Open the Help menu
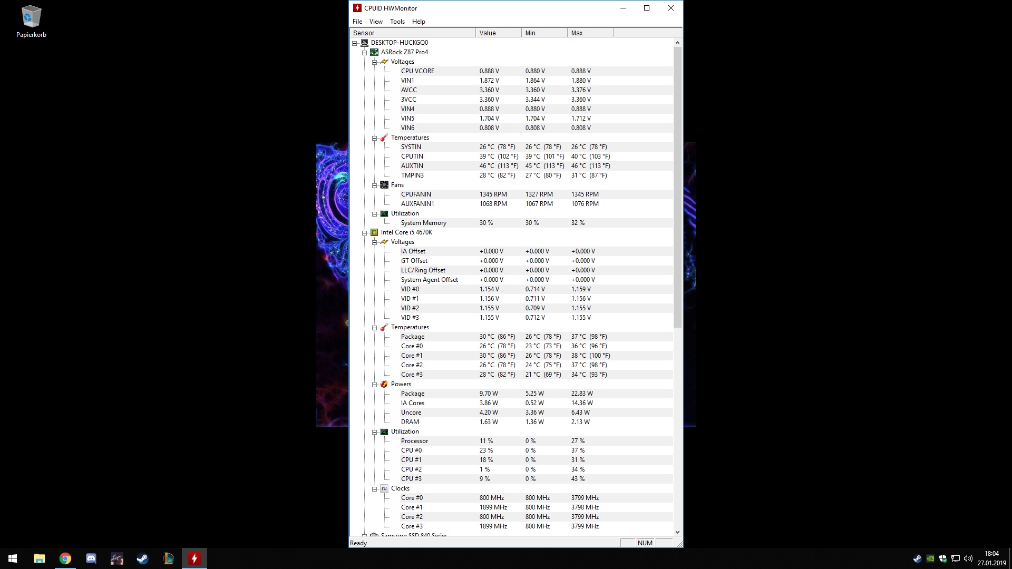This screenshot has width=1012, height=569. [419, 22]
